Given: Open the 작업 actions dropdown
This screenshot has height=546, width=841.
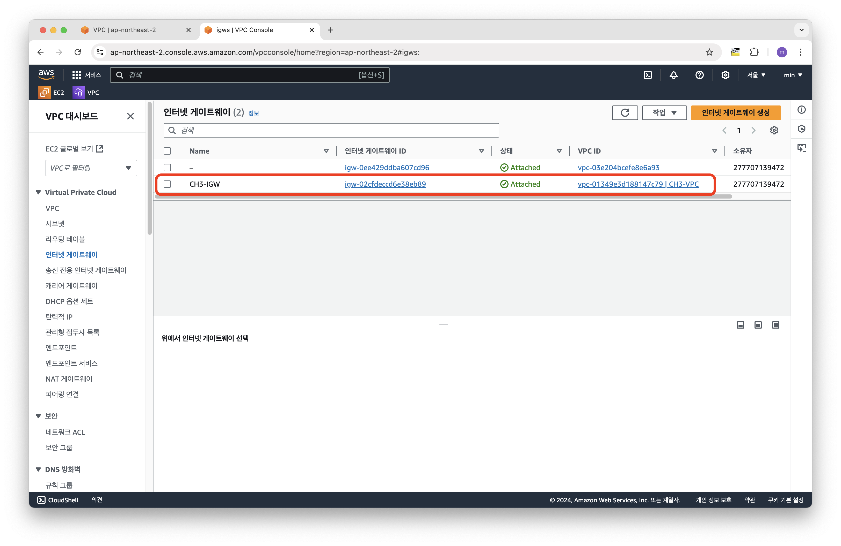Looking at the screenshot, I should [x=664, y=112].
